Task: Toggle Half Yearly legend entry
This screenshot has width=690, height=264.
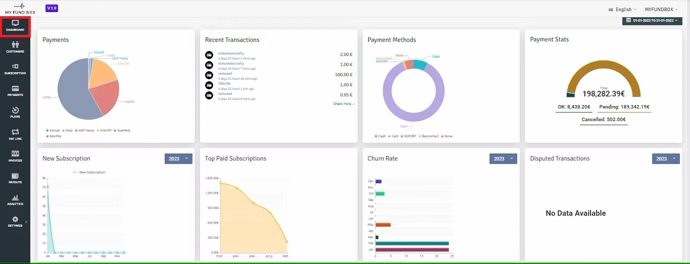Action: (85, 130)
